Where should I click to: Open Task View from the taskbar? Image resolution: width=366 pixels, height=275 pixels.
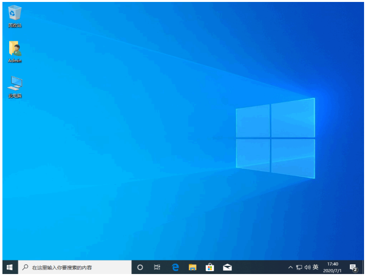point(157,267)
